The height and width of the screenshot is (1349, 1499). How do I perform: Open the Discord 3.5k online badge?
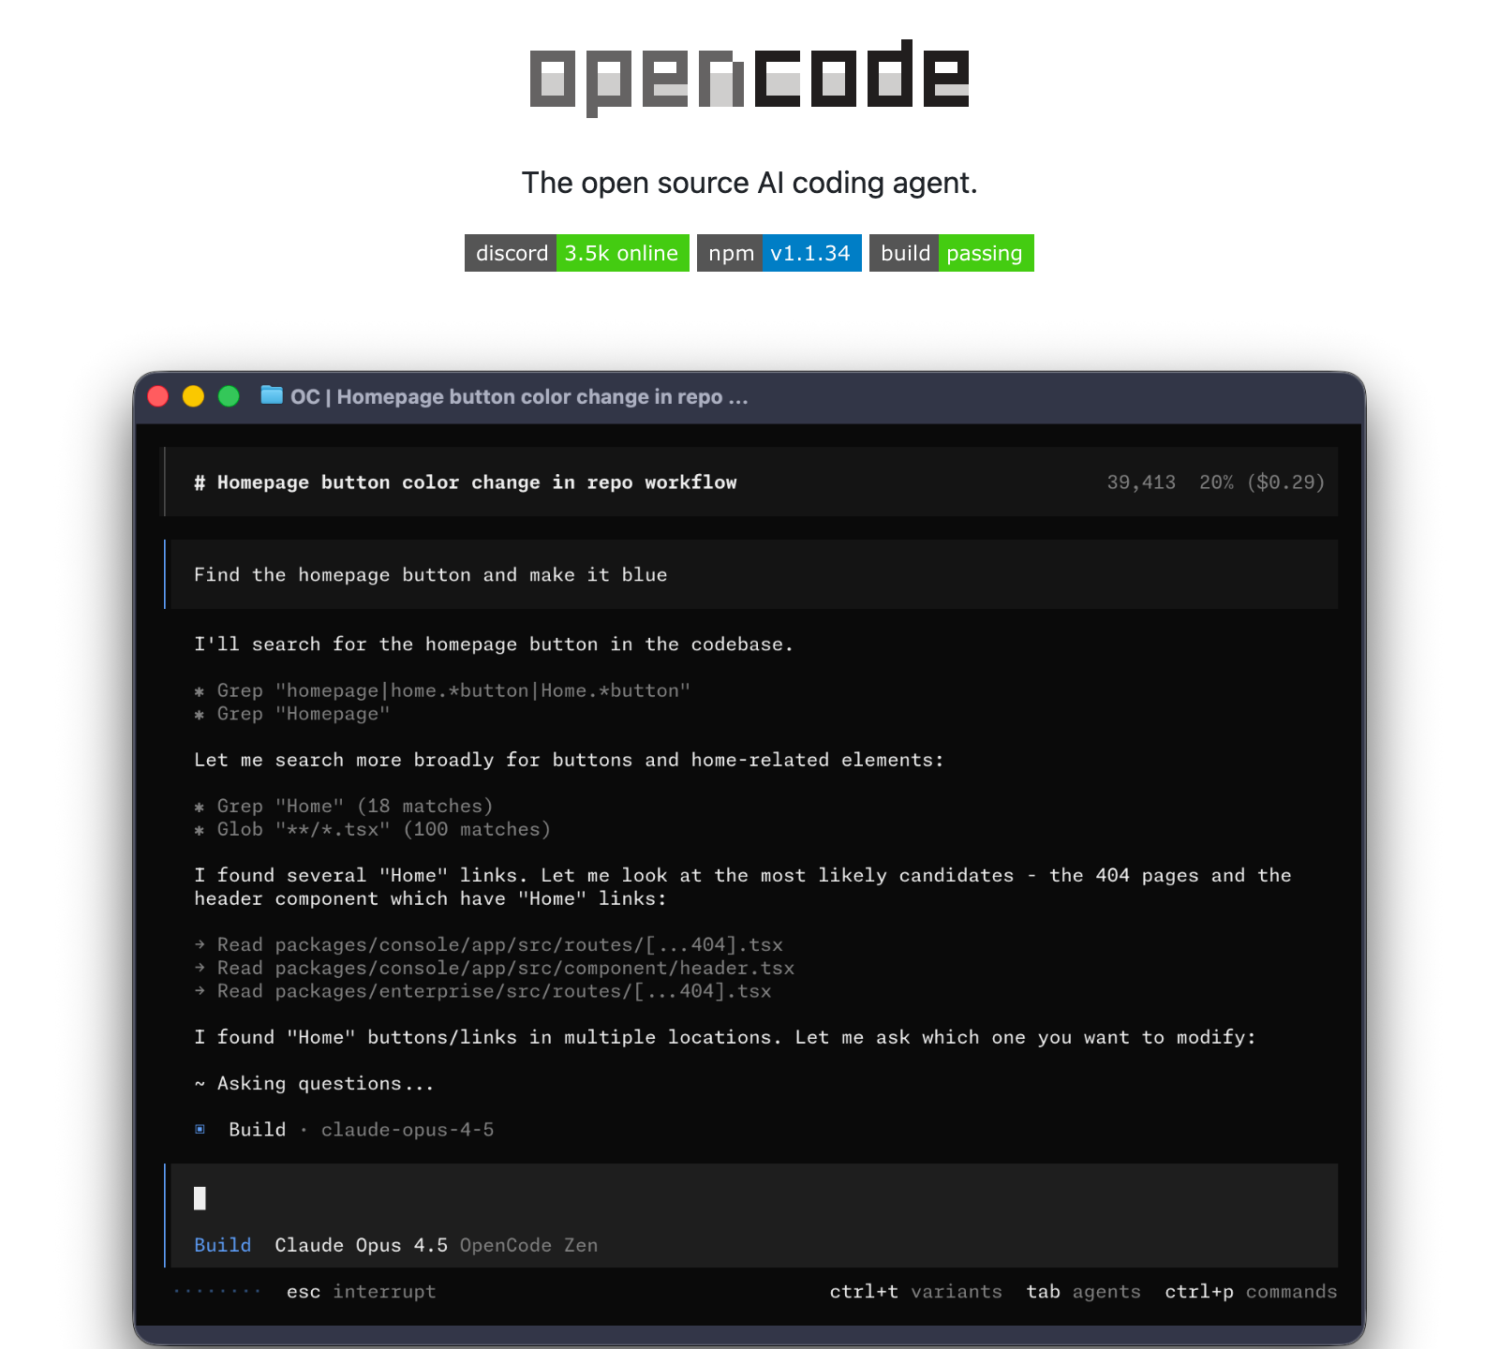pos(576,253)
